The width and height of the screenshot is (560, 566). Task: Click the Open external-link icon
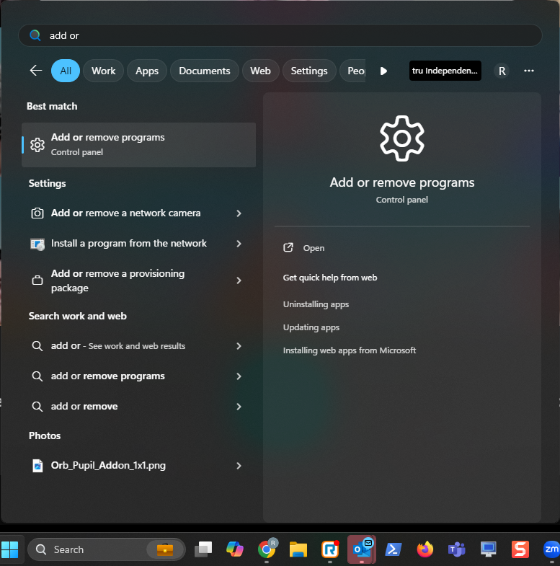[288, 247]
